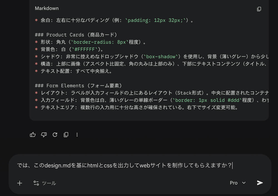This screenshot has height=196, width=278.
Task: Copy the Markdown code block
Action: (x=259, y=9)
